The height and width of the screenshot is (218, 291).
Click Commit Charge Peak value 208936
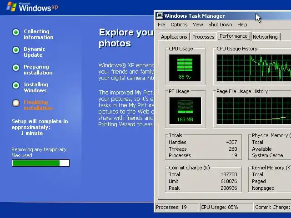(x=229, y=188)
